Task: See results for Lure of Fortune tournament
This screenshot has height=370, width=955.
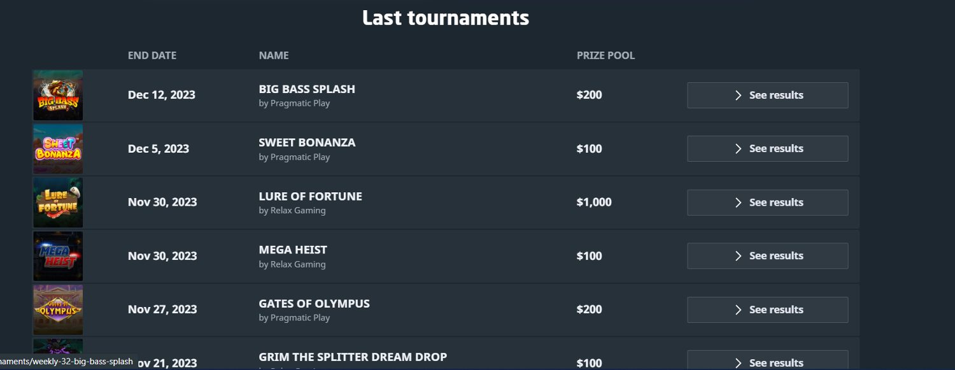Action: coord(767,203)
